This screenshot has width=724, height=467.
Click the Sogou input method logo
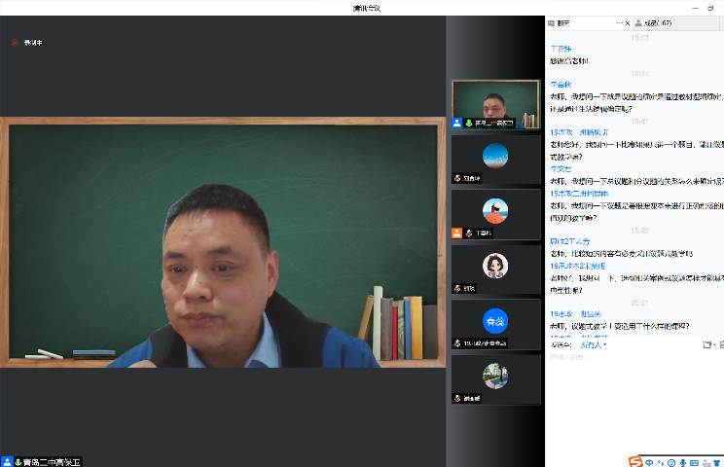tap(635, 460)
